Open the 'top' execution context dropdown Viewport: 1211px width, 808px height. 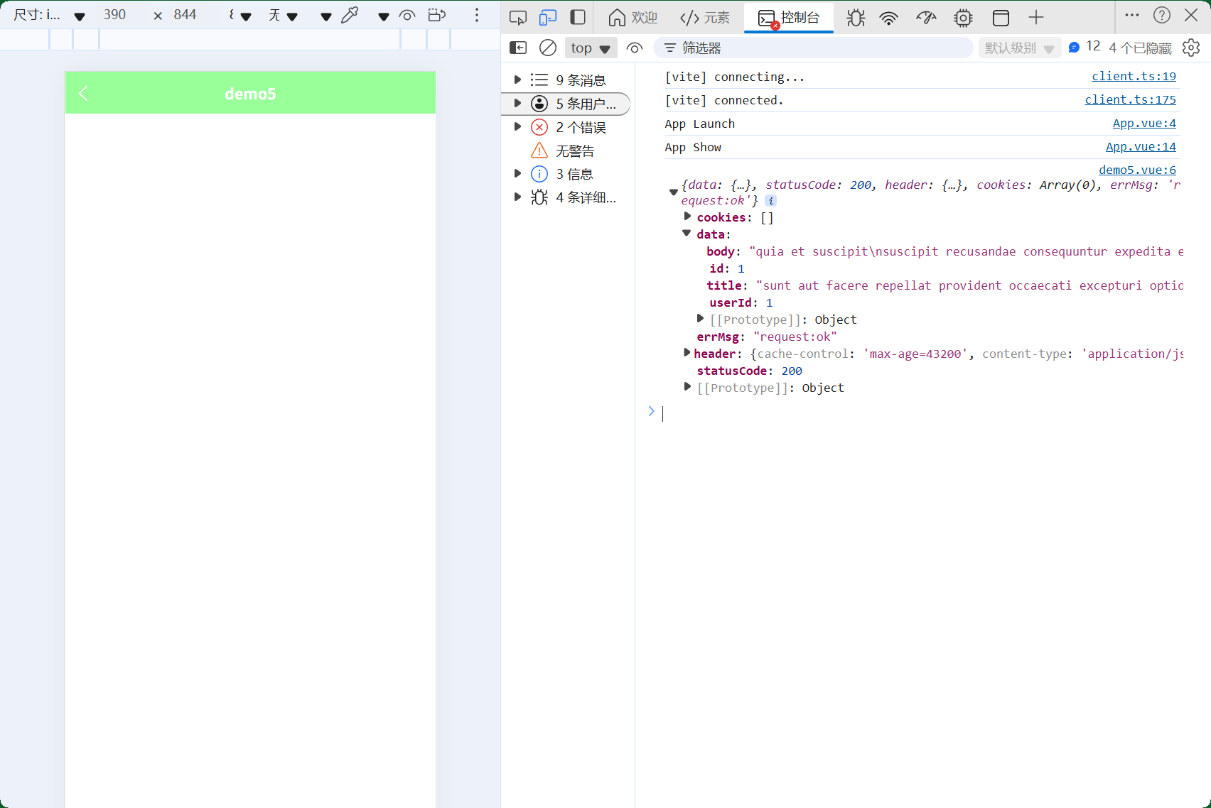590,48
